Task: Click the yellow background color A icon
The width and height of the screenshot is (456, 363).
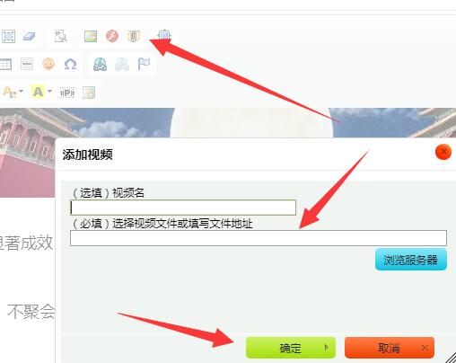Action: click(x=38, y=92)
